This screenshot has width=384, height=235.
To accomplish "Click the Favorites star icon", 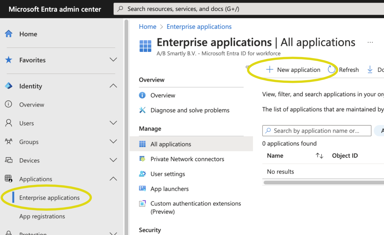I will coord(9,60).
